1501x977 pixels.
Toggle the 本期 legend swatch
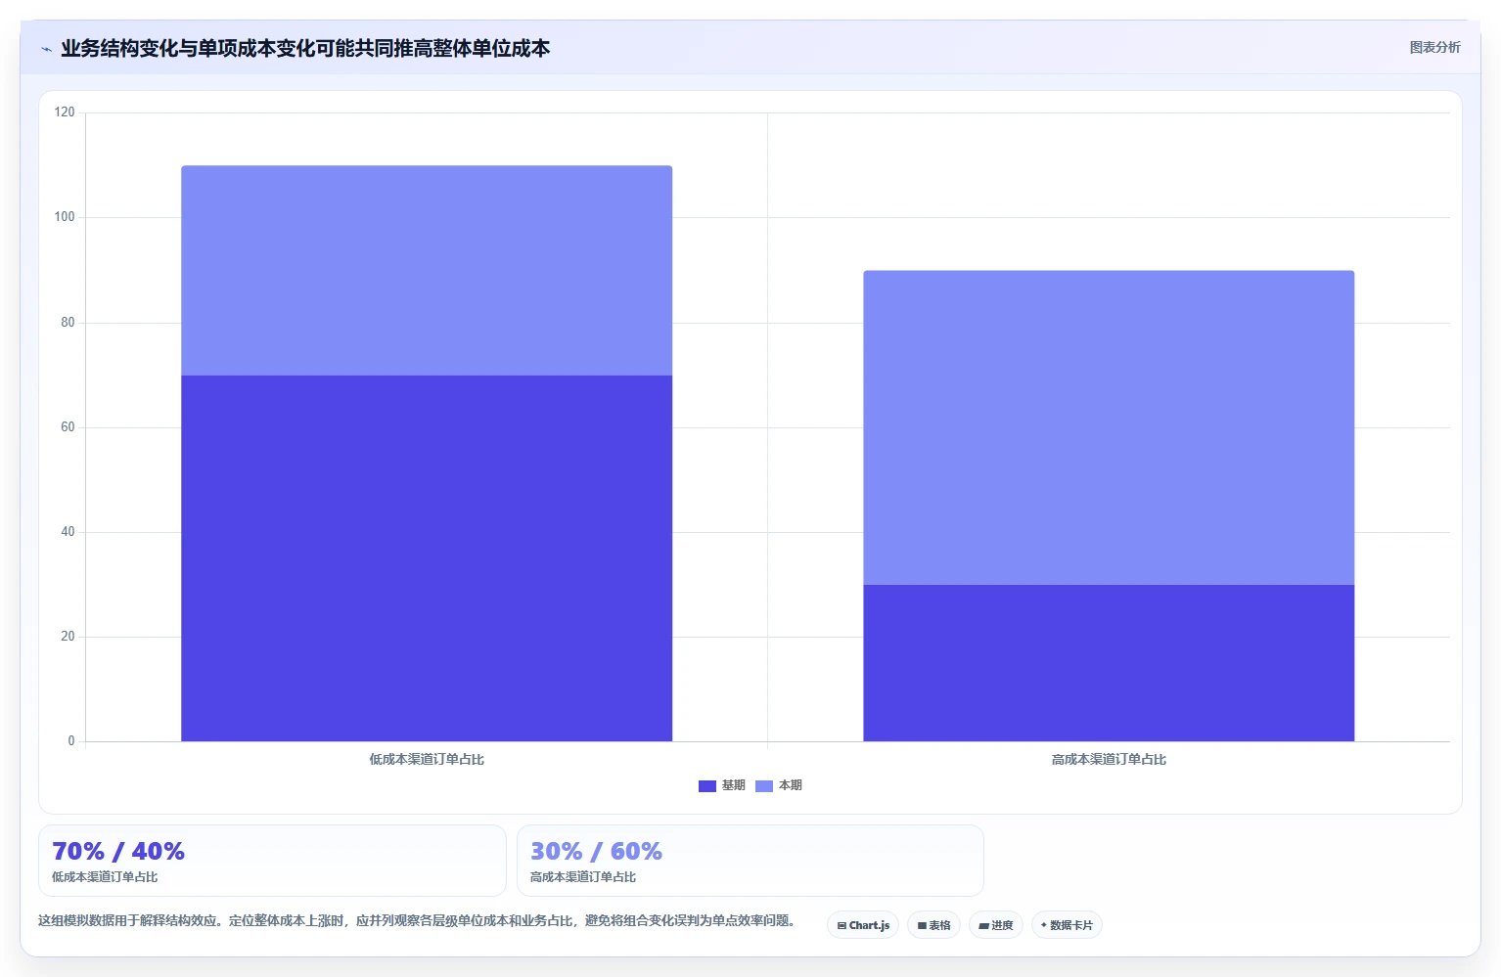pyautogui.click(x=764, y=786)
